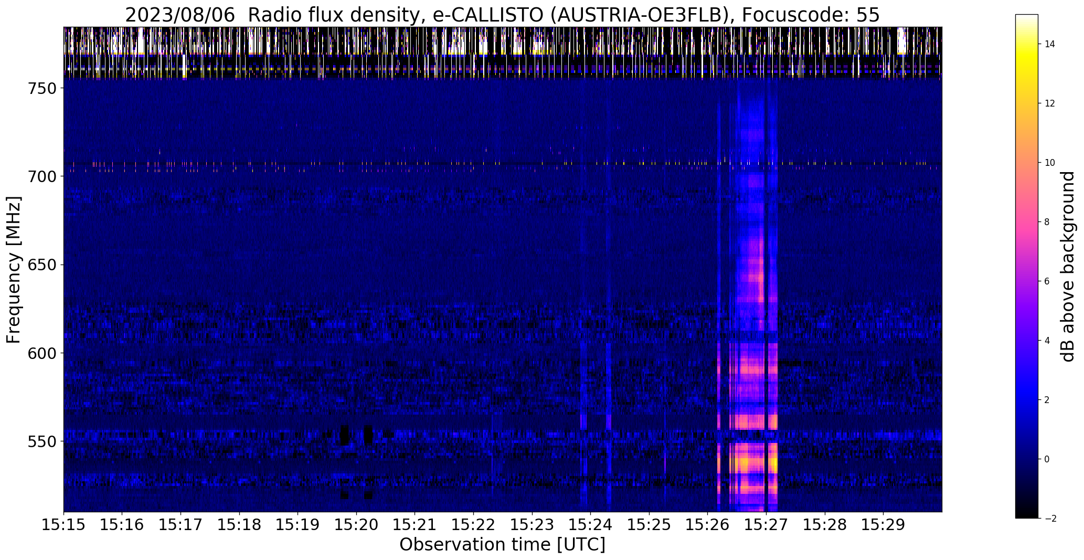This screenshot has height=560, width=1084.
Task: Click the 15:24 time tick label
Action: tap(591, 524)
